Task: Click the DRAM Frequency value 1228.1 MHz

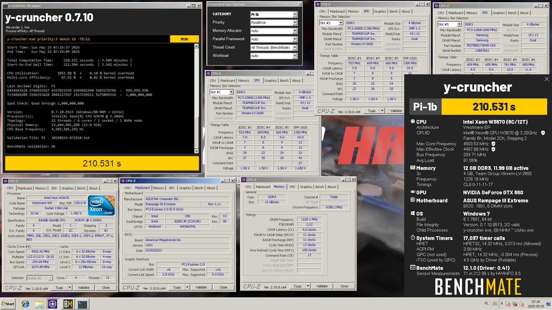Action: [x=309, y=219]
